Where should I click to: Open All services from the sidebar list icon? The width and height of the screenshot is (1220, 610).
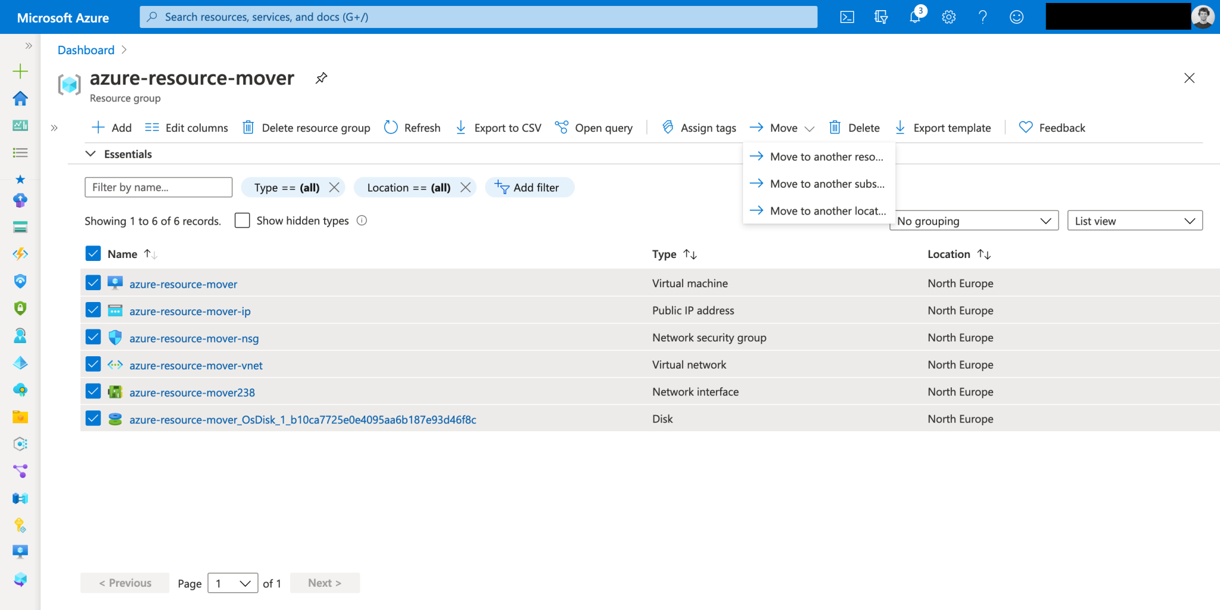(20, 152)
